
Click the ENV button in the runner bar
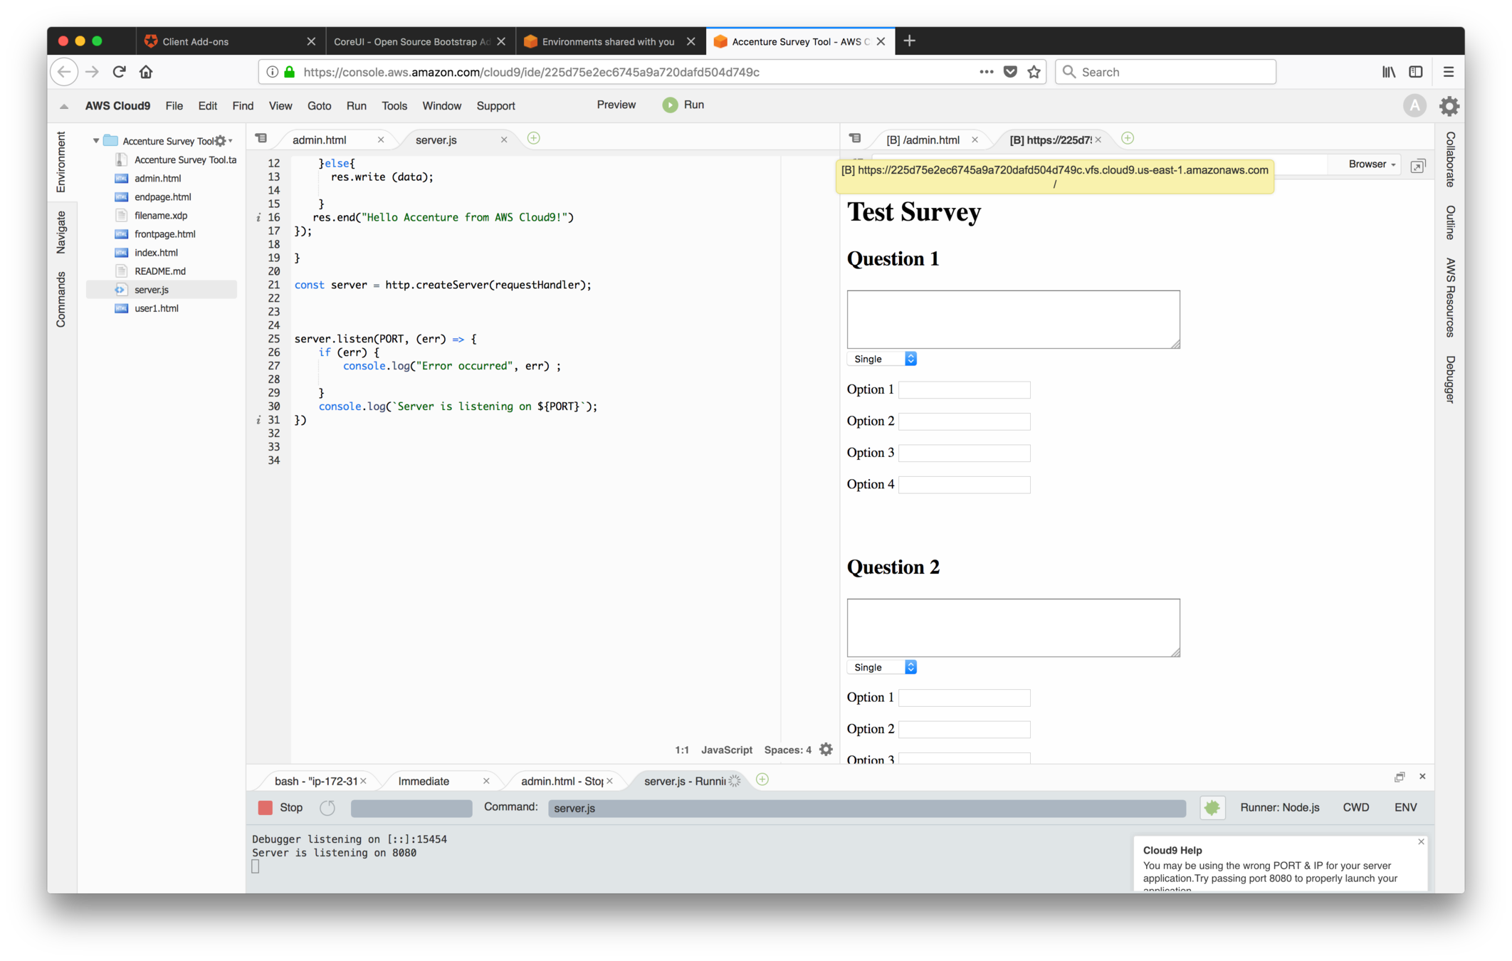(x=1405, y=807)
